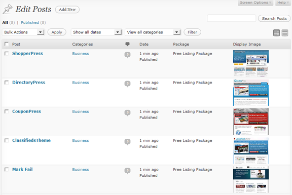Check the CouponPress post checkbox

click(7, 111)
